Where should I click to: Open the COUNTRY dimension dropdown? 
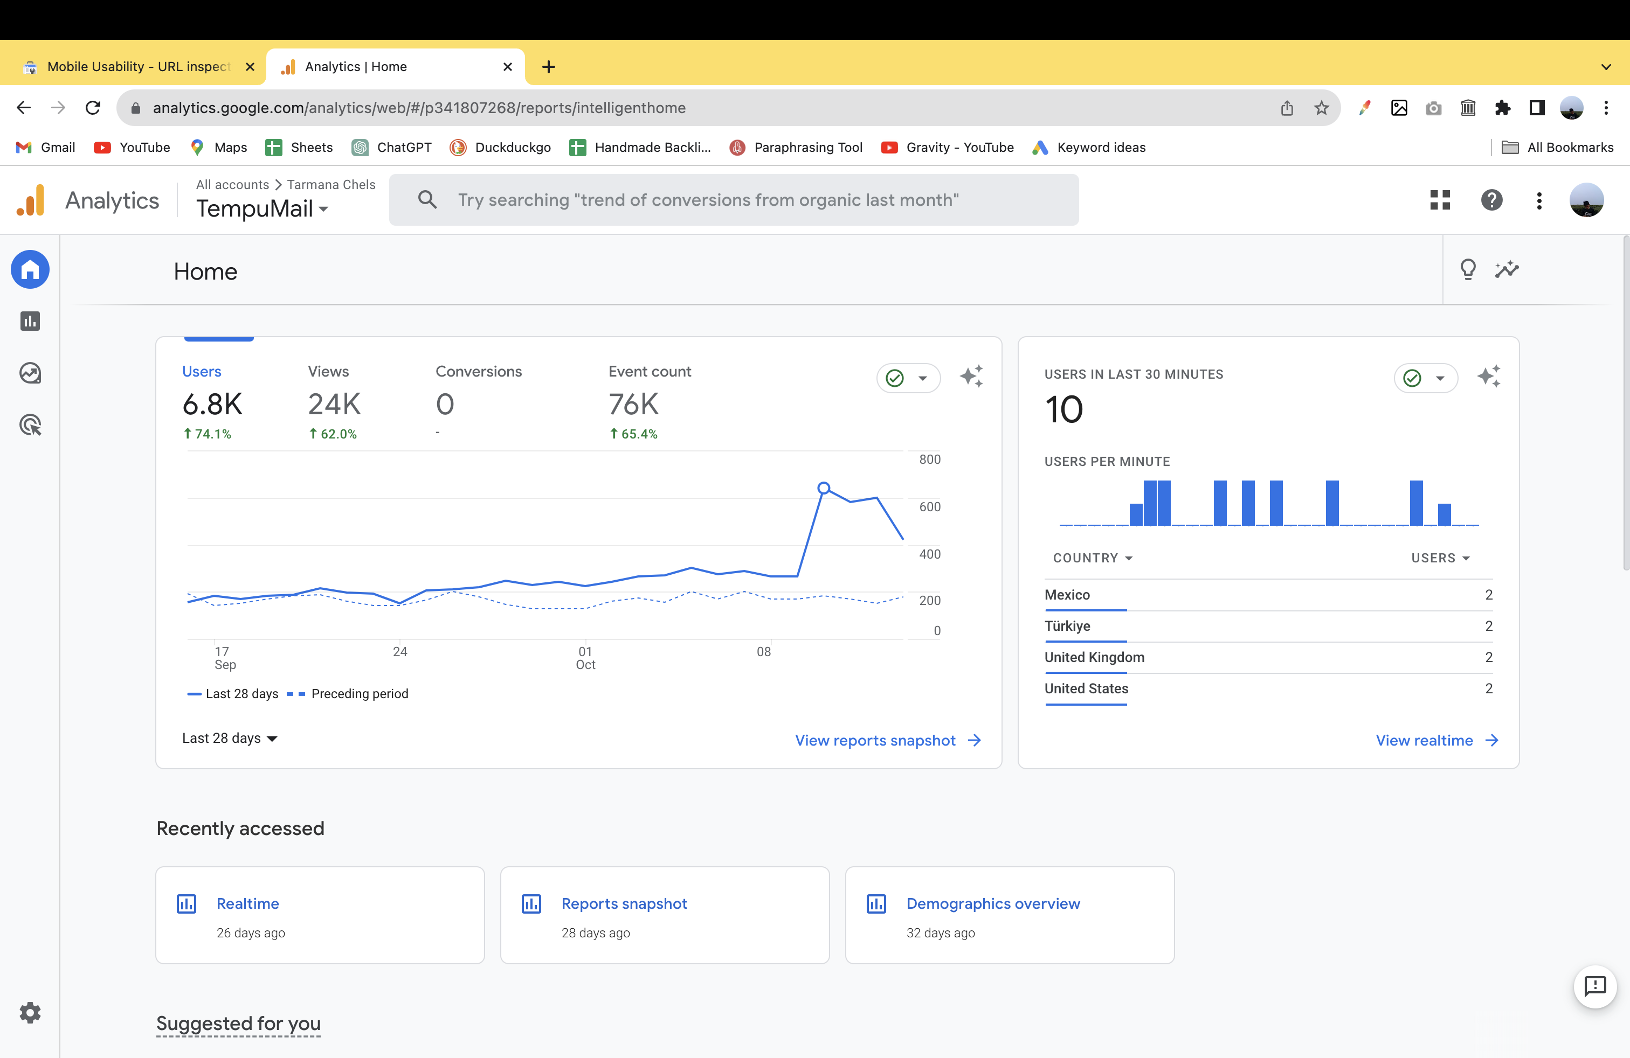[x=1093, y=558]
